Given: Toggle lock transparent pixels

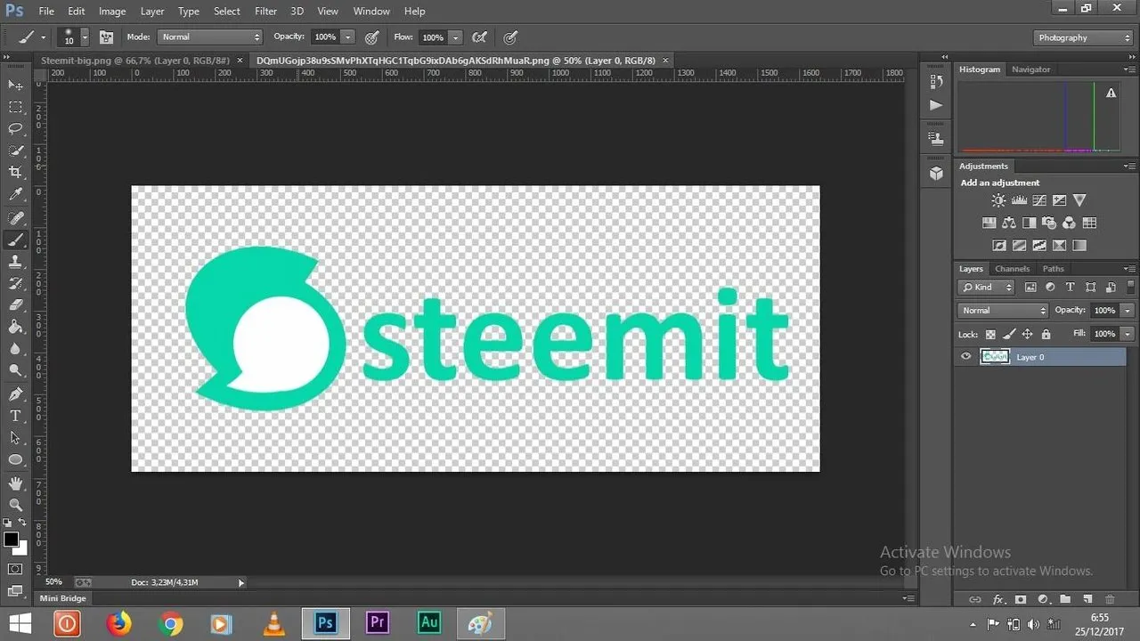Looking at the screenshot, I should click(990, 334).
